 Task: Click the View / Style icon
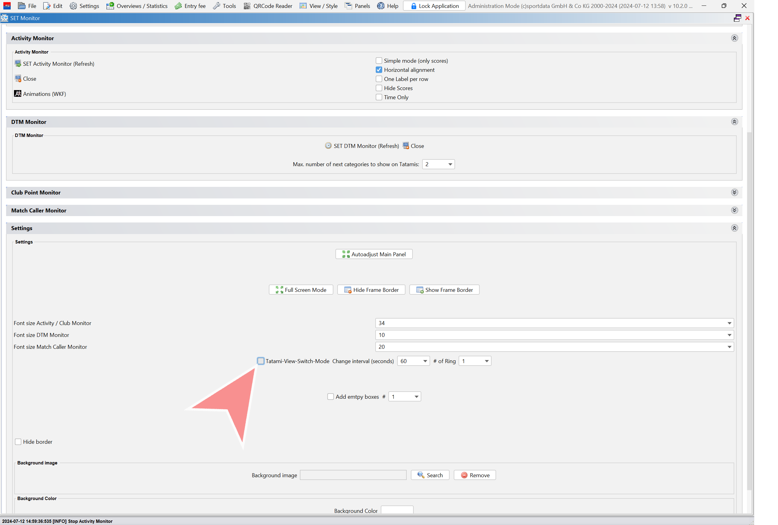pos(303,6)
